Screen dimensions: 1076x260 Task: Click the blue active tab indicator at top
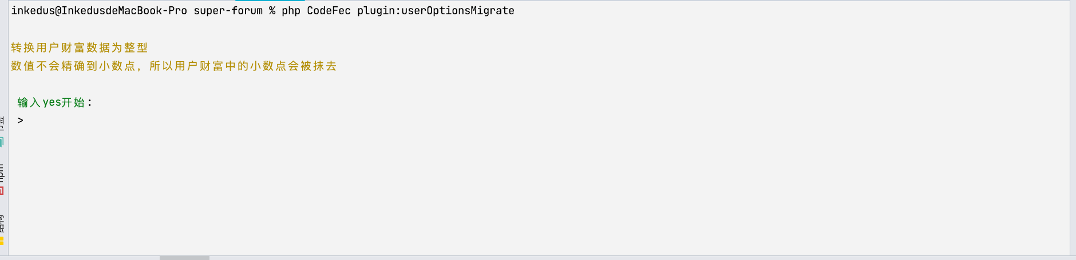pos(270,1)
